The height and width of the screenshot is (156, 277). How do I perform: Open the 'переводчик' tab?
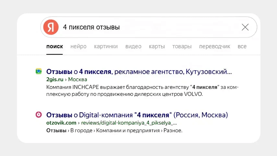(x=215, y=46)
